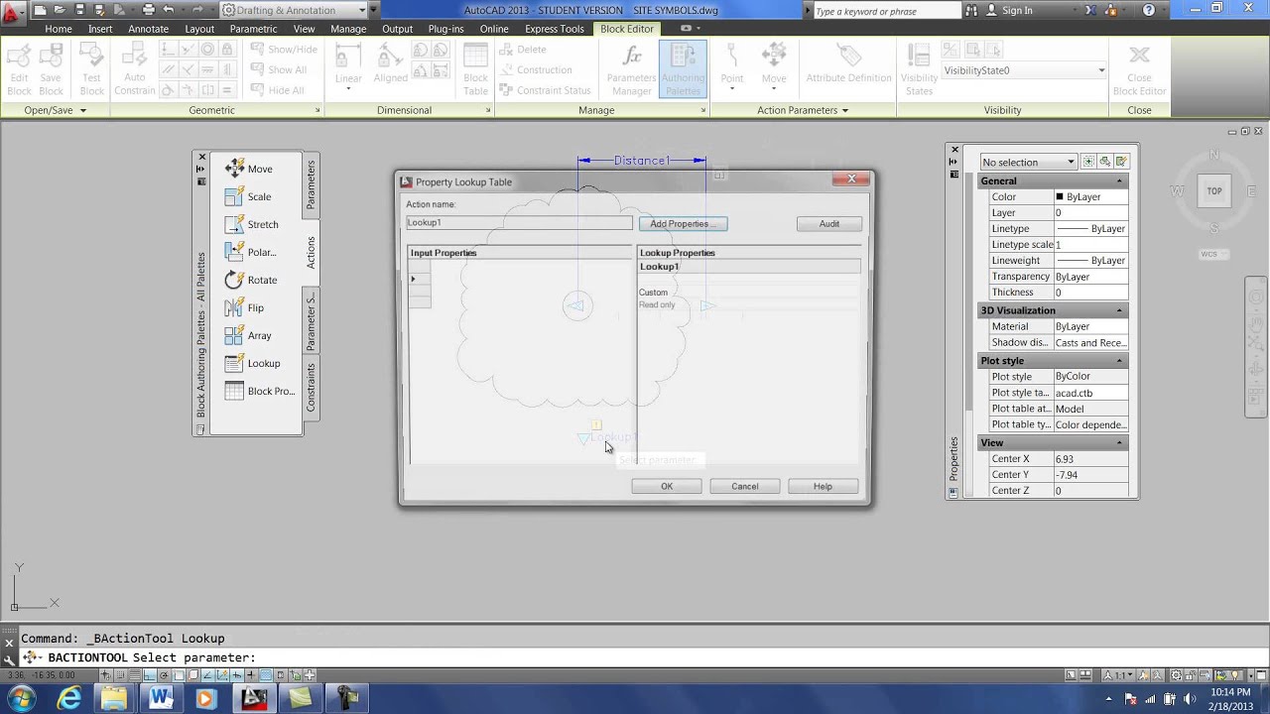Open the Insert ribbon tab
This screenshot has height=714, width=1270.
(100, 29)
